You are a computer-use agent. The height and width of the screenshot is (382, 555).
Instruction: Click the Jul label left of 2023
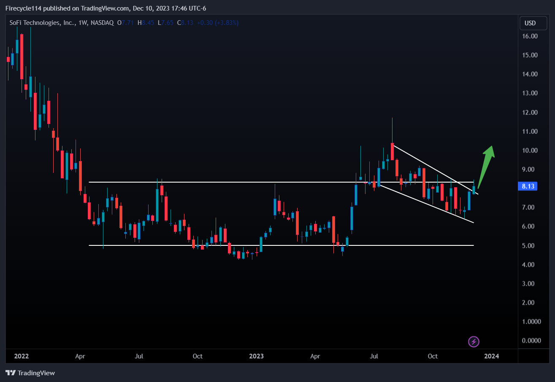pos(139,356)
